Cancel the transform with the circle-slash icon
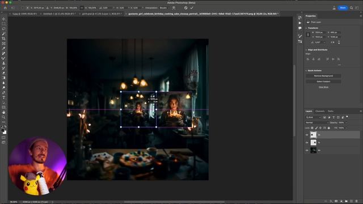The image size is (363, 204). pos(185,8)
